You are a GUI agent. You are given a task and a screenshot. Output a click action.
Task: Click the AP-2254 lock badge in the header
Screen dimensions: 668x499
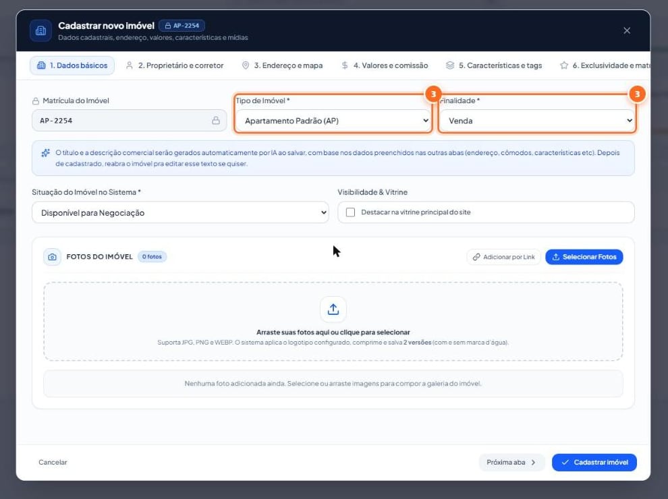pos(182,26)
